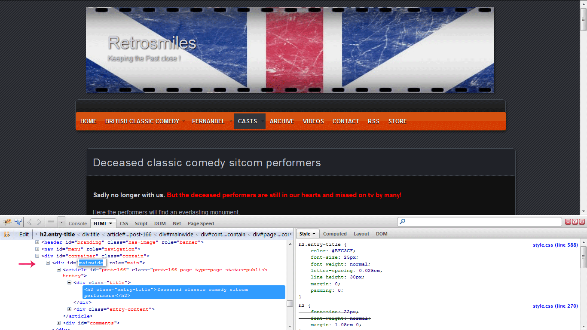Screen dimensions: 587x330
Task: Open the STORE menu item
Action: [x=397, y=121]
